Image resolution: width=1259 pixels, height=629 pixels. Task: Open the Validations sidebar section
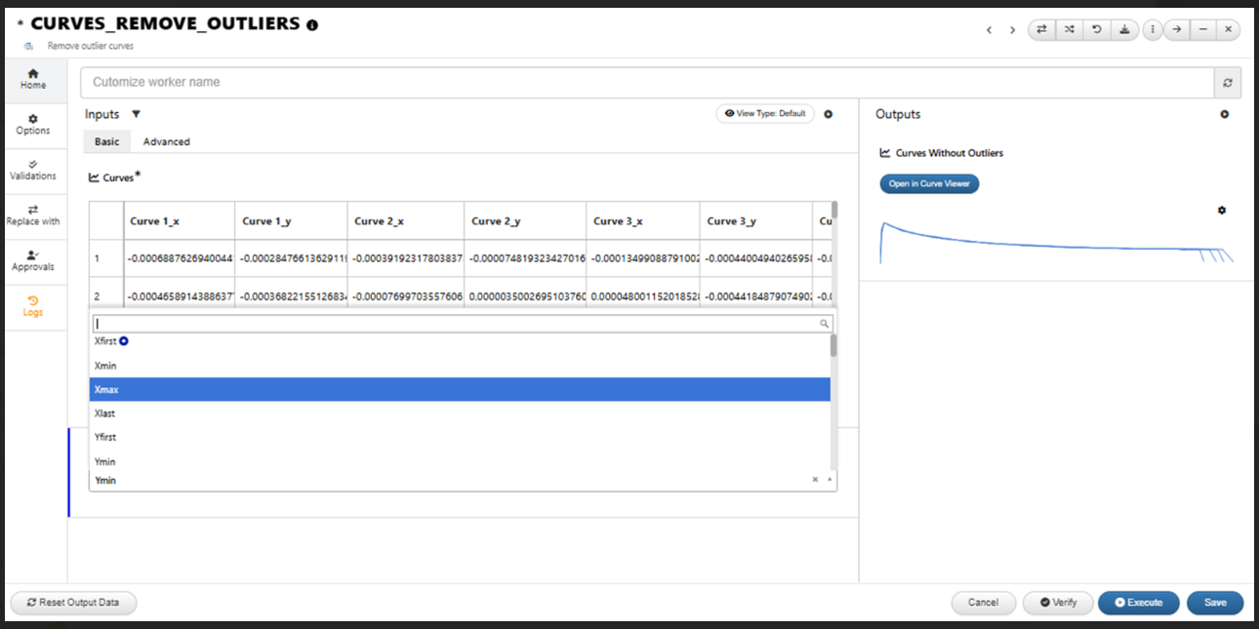tap(33, 170)
